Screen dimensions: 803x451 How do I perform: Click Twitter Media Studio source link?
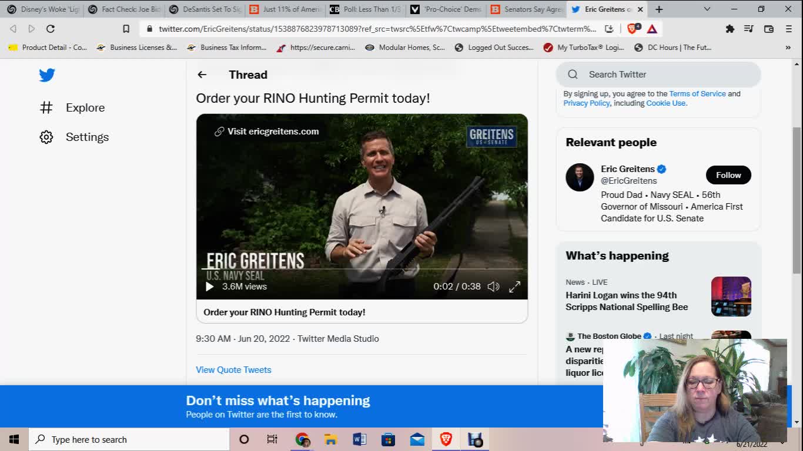[338, 339]
